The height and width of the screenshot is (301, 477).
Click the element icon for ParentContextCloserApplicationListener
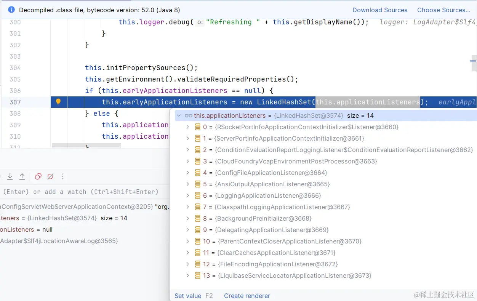198,241
